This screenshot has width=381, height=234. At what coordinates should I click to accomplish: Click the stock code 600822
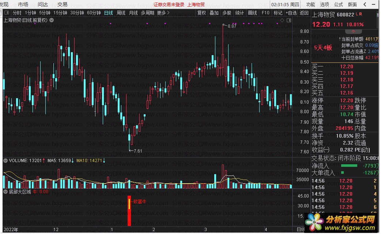(x=345, y=15)
